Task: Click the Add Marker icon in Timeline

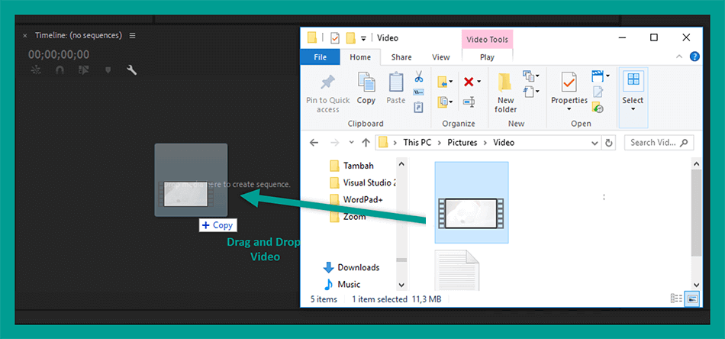Action: tap(108, 69)
